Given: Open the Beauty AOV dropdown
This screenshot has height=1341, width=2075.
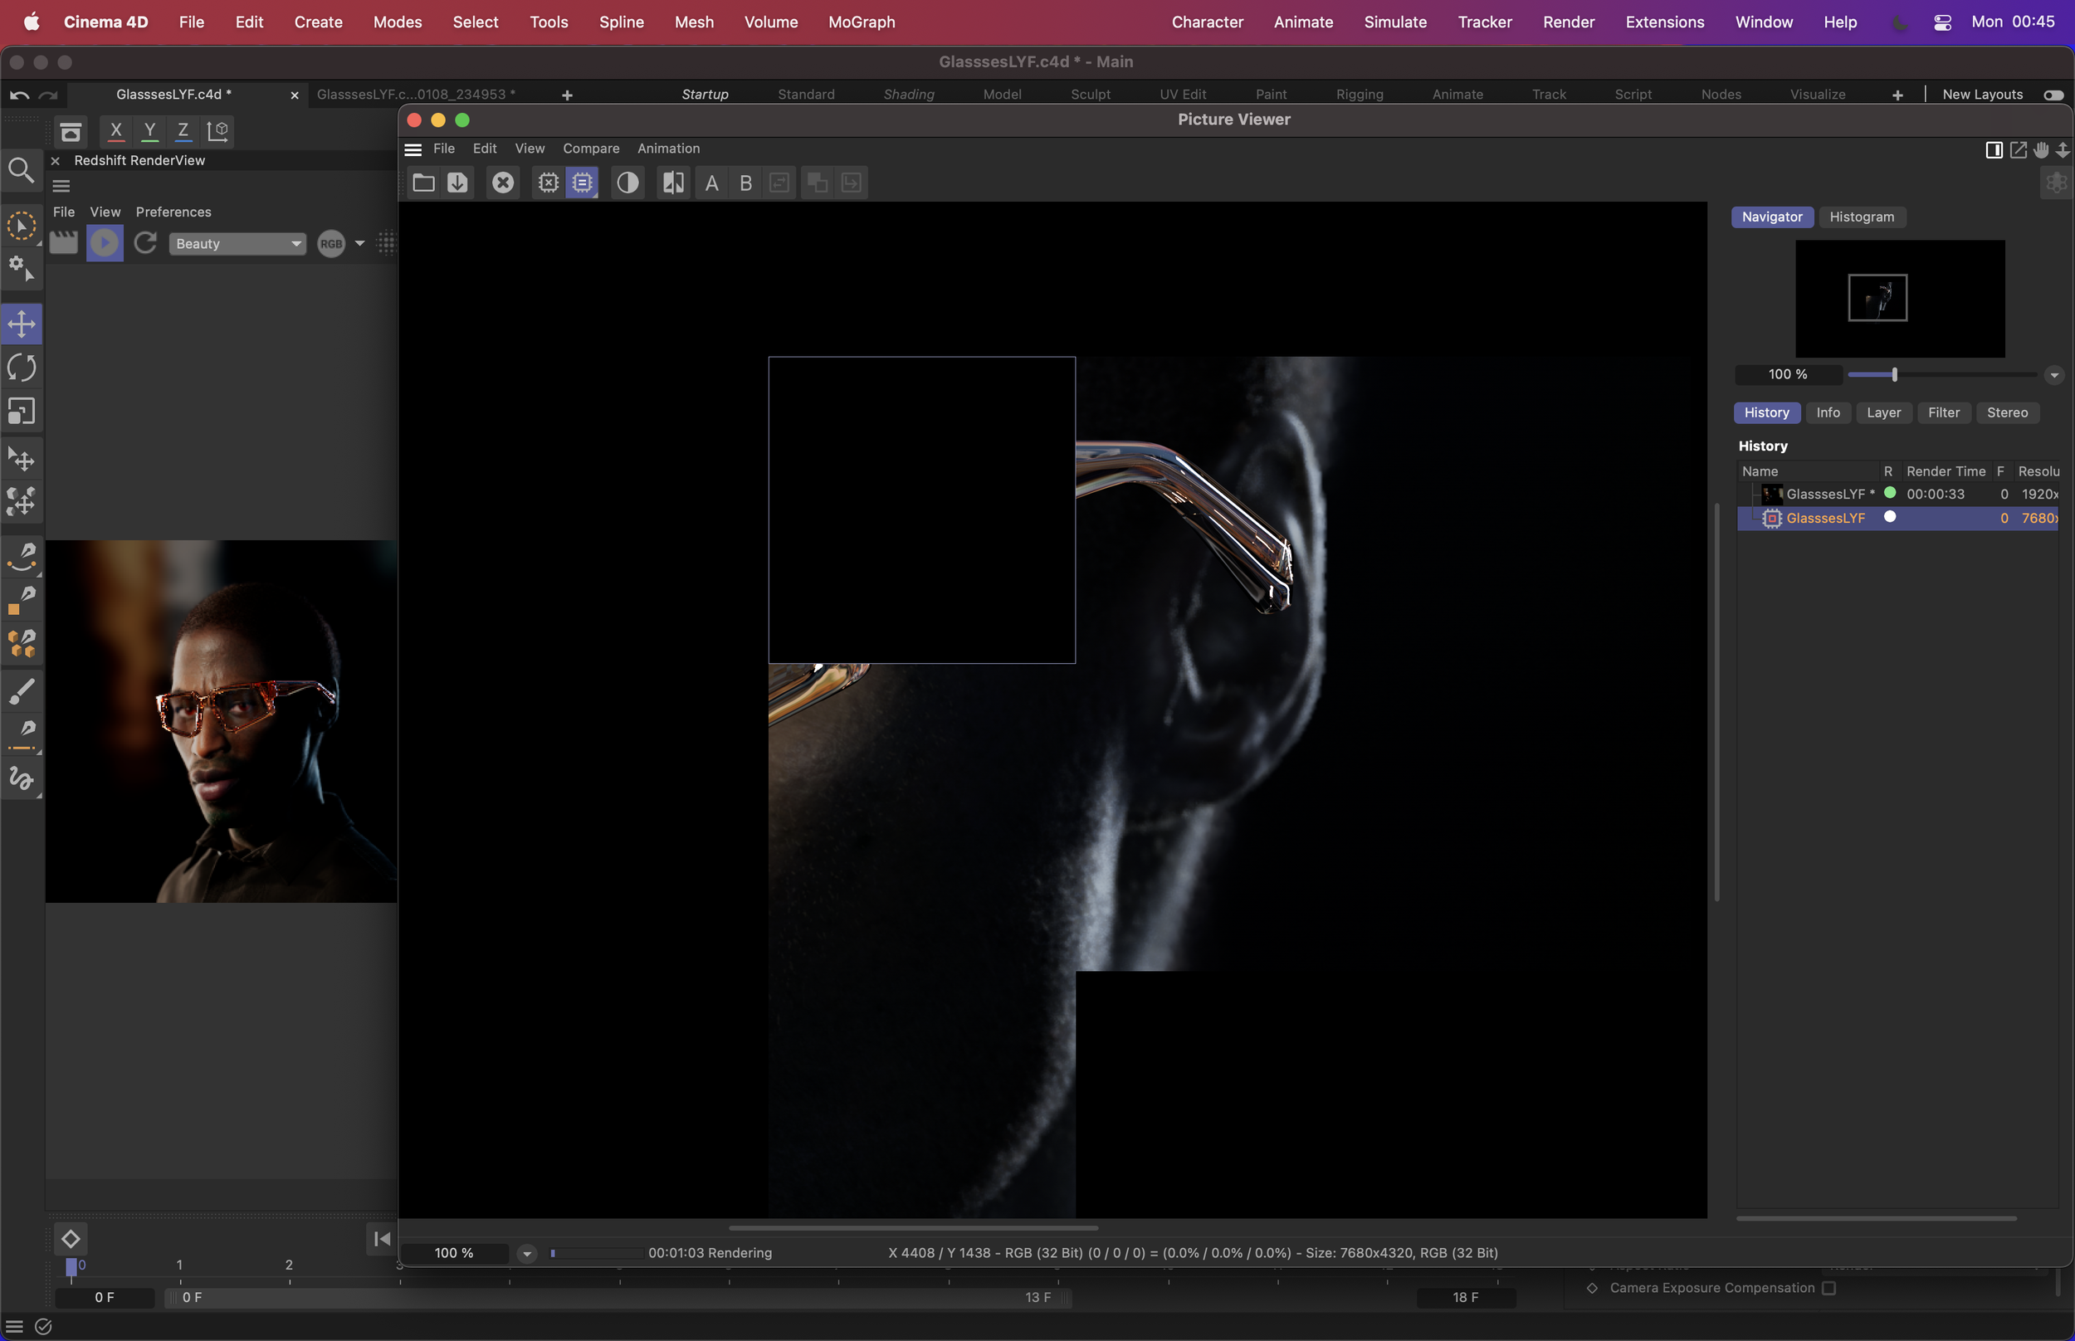Looking at the screenshot, I should tap(237, 244).
